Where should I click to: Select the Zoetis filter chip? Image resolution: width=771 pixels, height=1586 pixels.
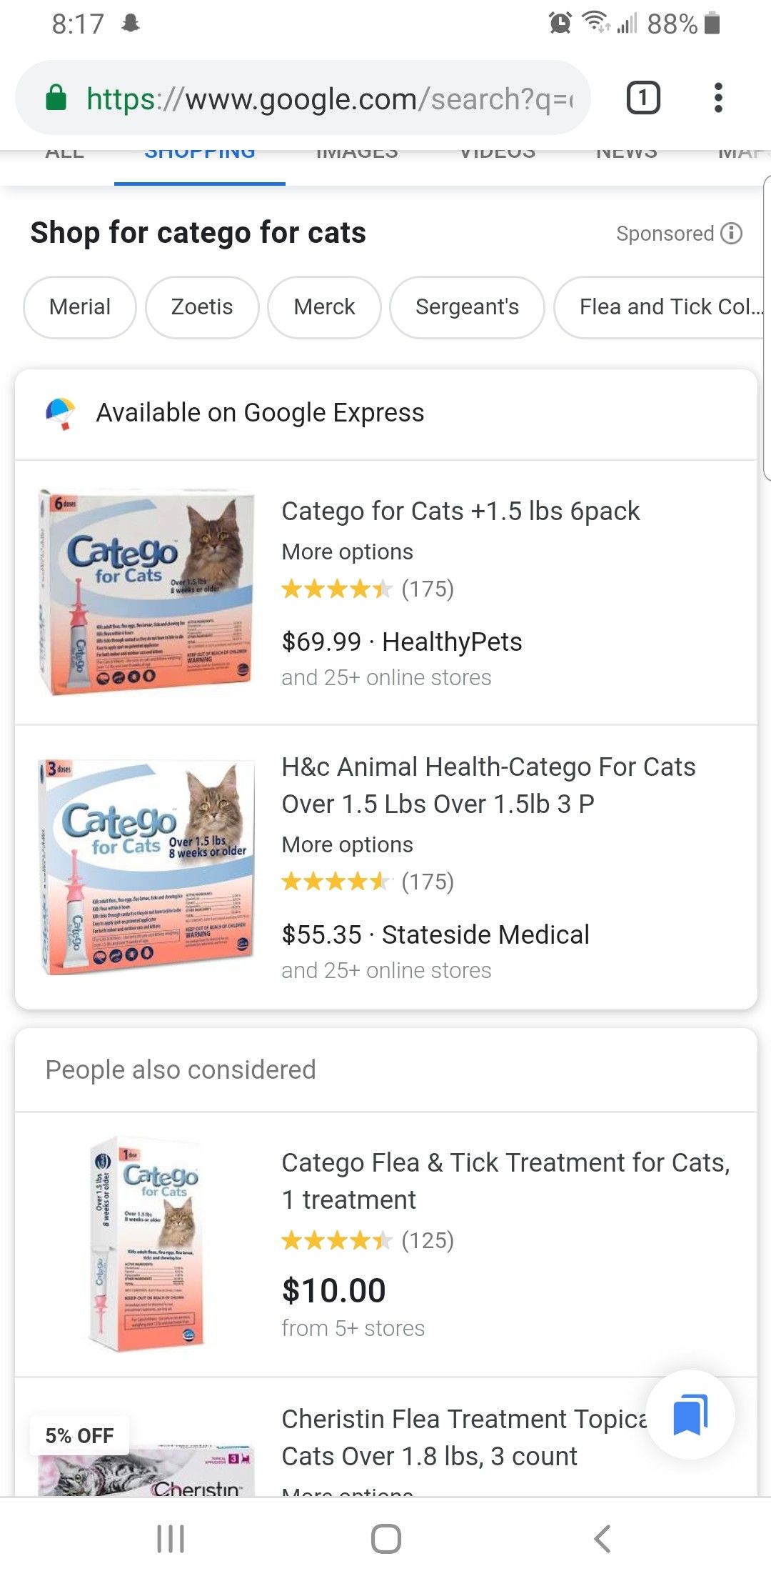click(202, 307)
